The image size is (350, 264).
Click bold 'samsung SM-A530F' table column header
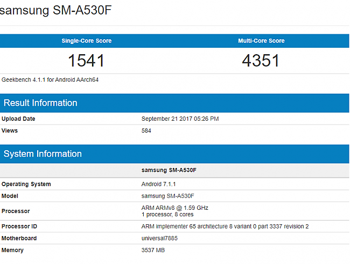pos(169,170)
